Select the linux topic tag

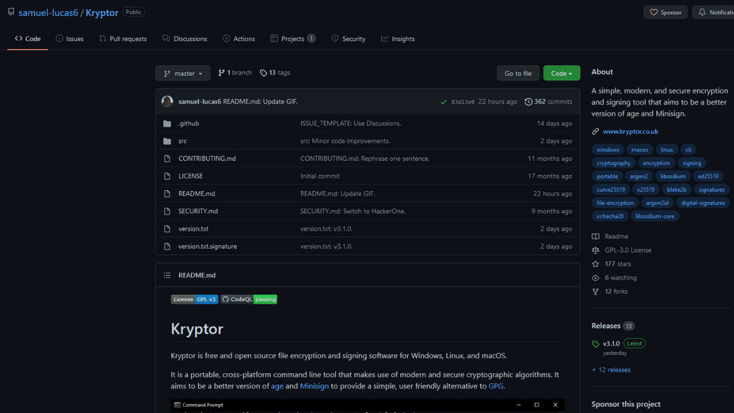667,150
